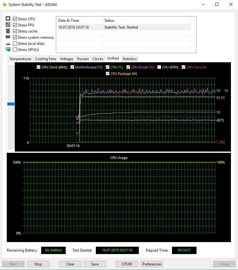Click the Save button
This screenshot has height=270, width=238.
[x=95, y=264]
